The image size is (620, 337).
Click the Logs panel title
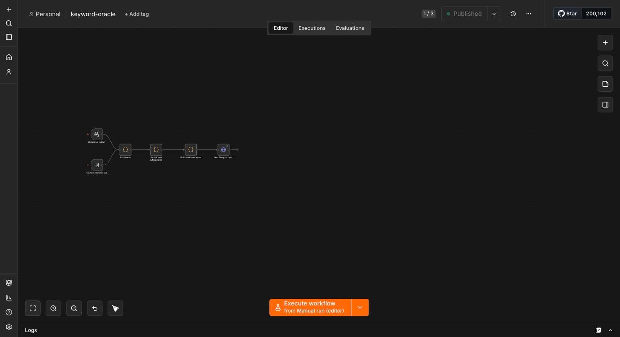point(31,330)
